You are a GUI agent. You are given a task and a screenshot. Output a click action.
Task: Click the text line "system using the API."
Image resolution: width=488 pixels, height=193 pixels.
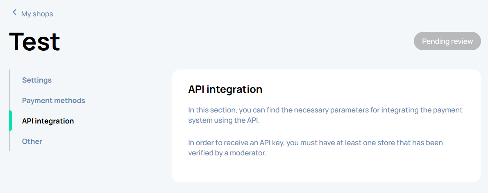click(x=224, y=121)
